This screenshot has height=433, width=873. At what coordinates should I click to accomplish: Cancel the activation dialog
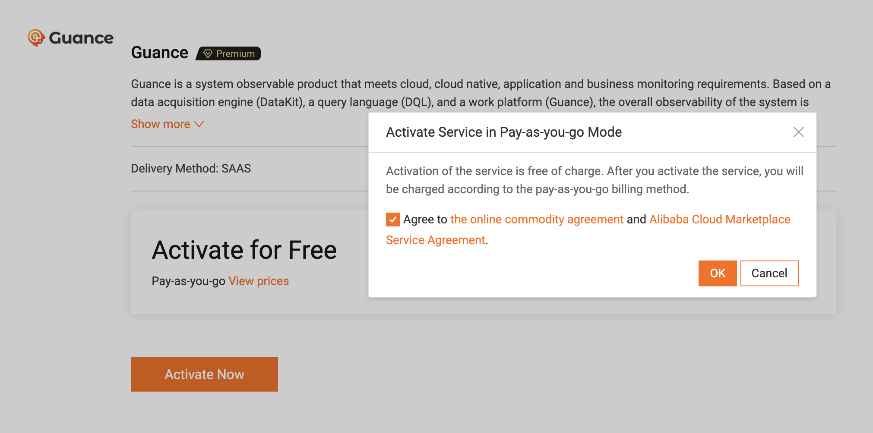769,273
